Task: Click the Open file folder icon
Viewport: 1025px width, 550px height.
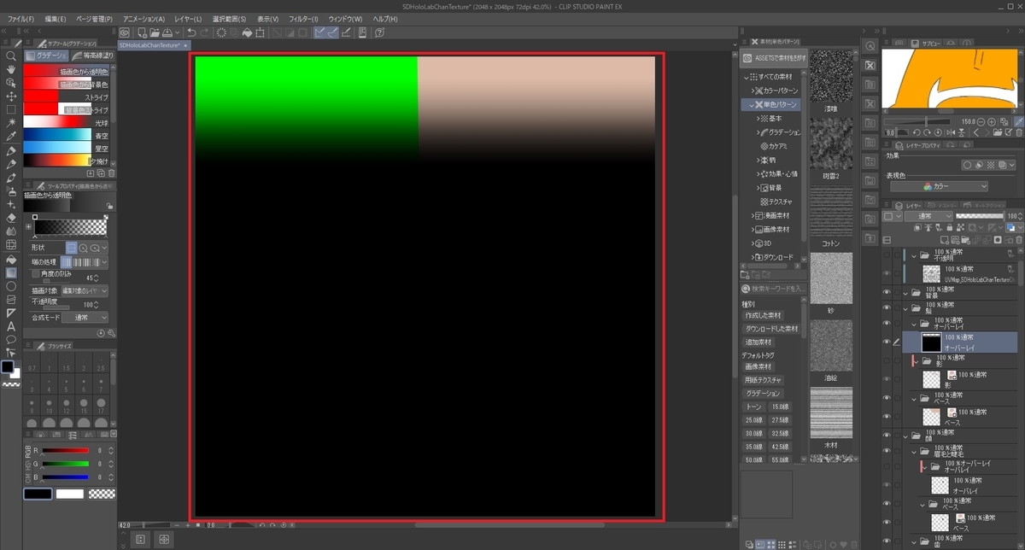Action: click(x=153, y=32)
